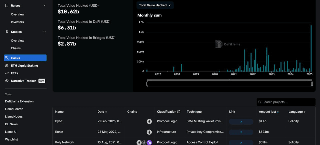Image resolution: width=320 pixels, height=145 pixels.
Task: Click Solidity in the Bybit row
Action: pos(293,121)
